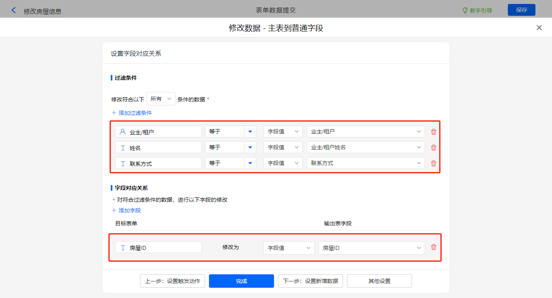Image resolution: width=552 pixels, height=298 pixels.
Task: Click the back arrow beside 修改房屋信息
Action: (14, 10)
